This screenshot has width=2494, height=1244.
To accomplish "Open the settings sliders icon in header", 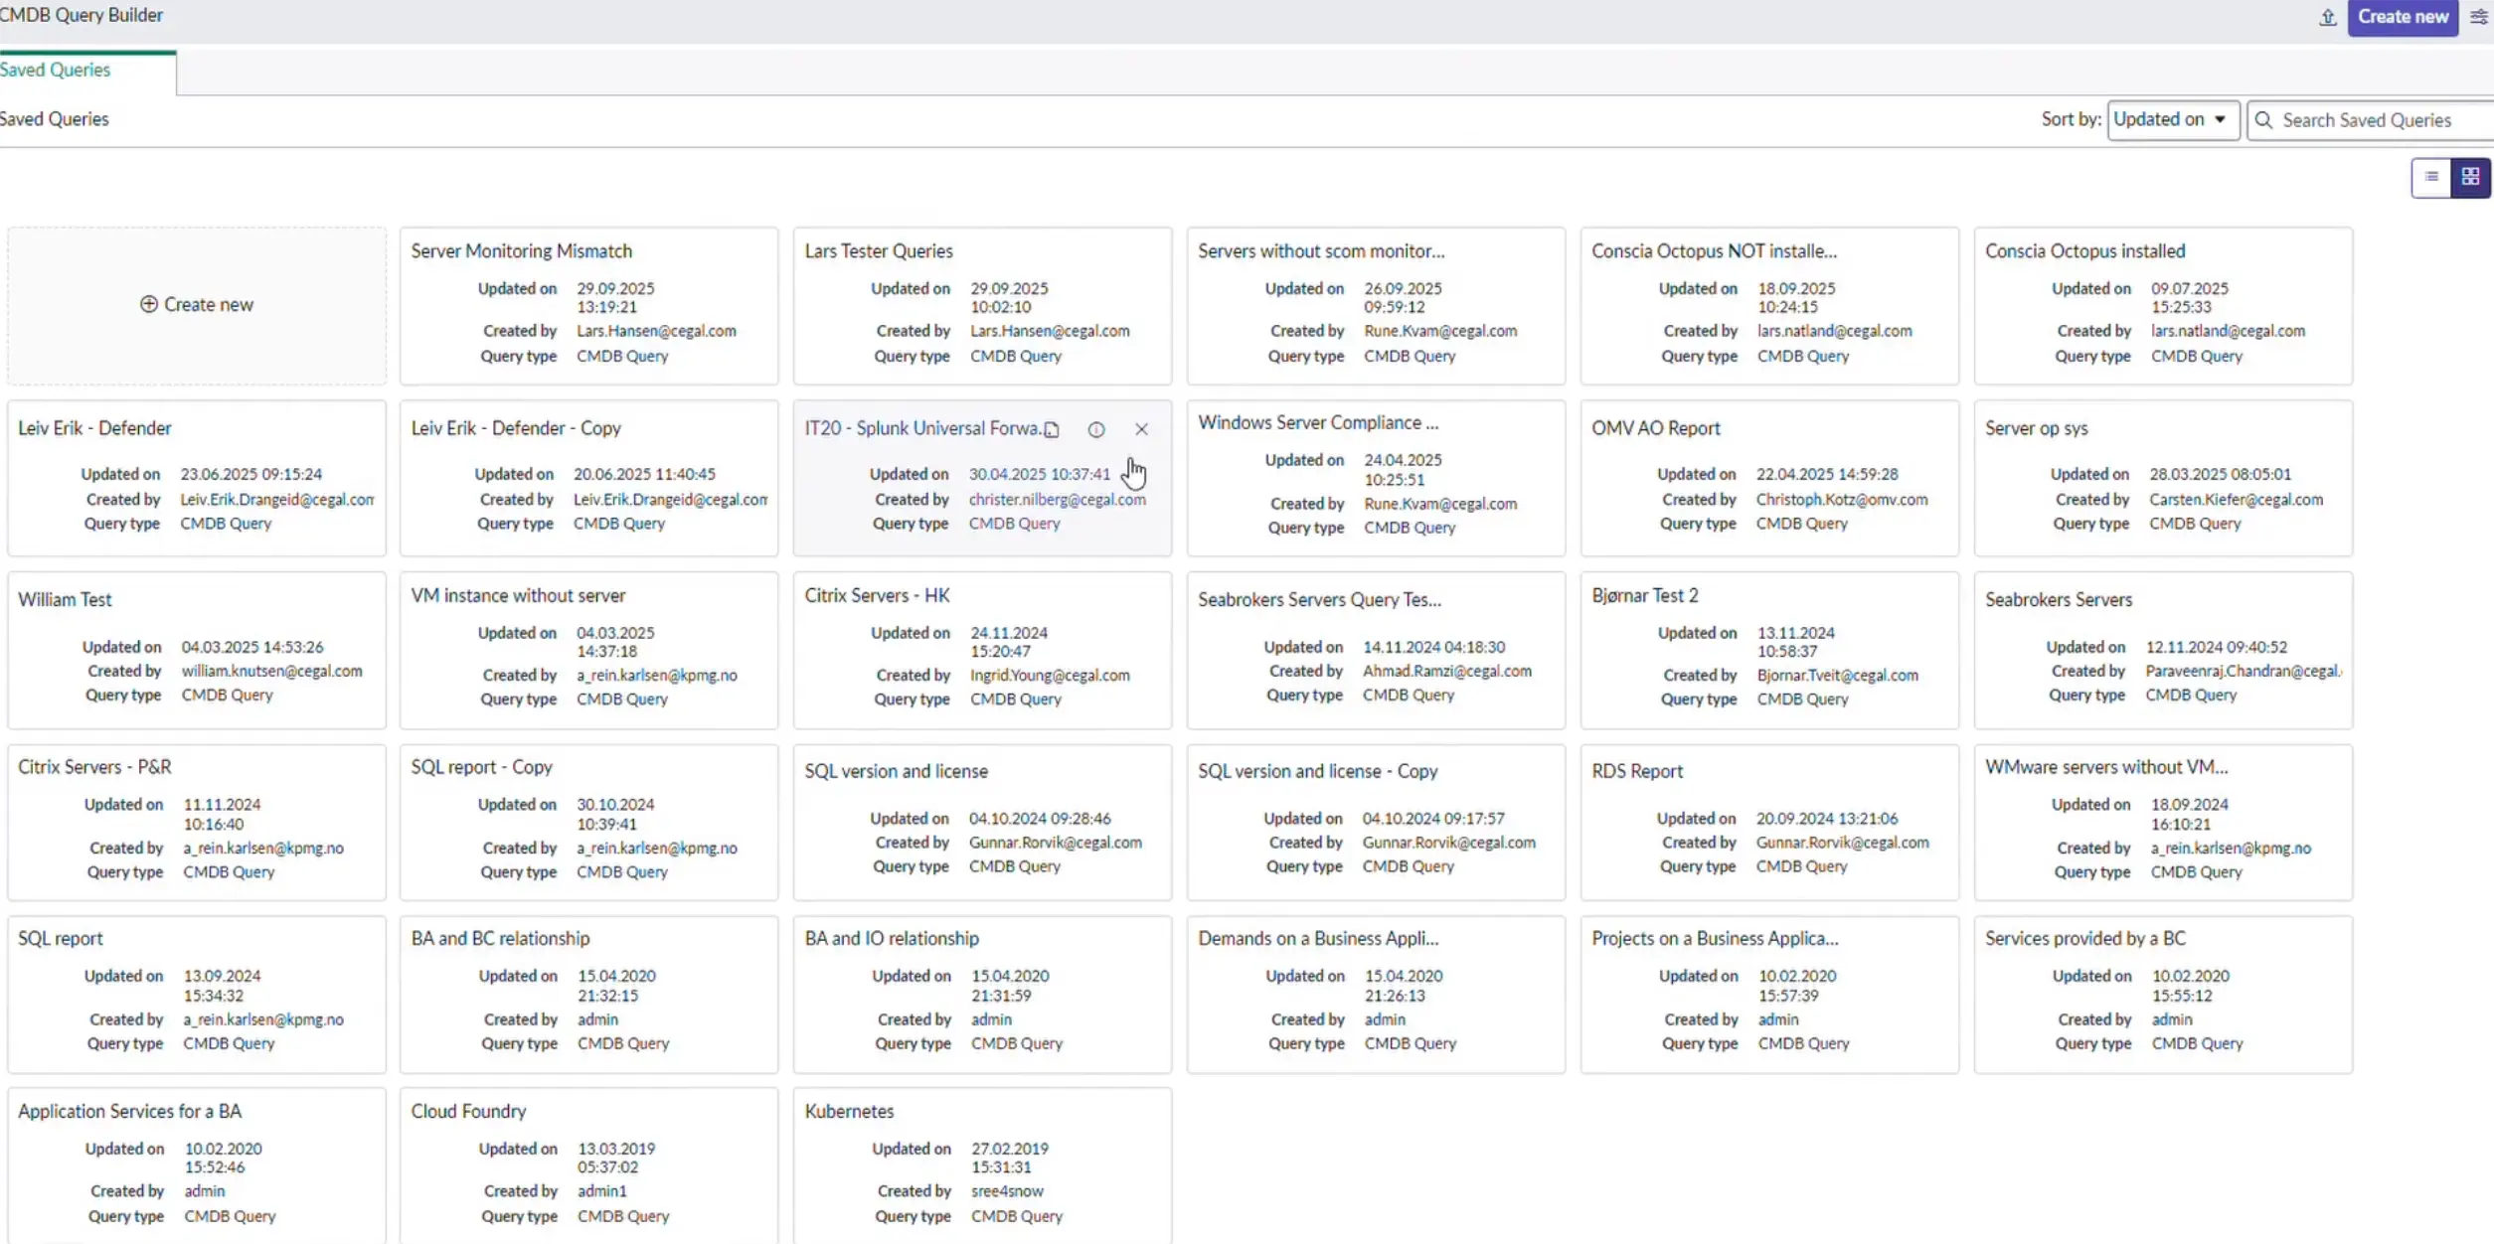I will tap(2478, 17).
